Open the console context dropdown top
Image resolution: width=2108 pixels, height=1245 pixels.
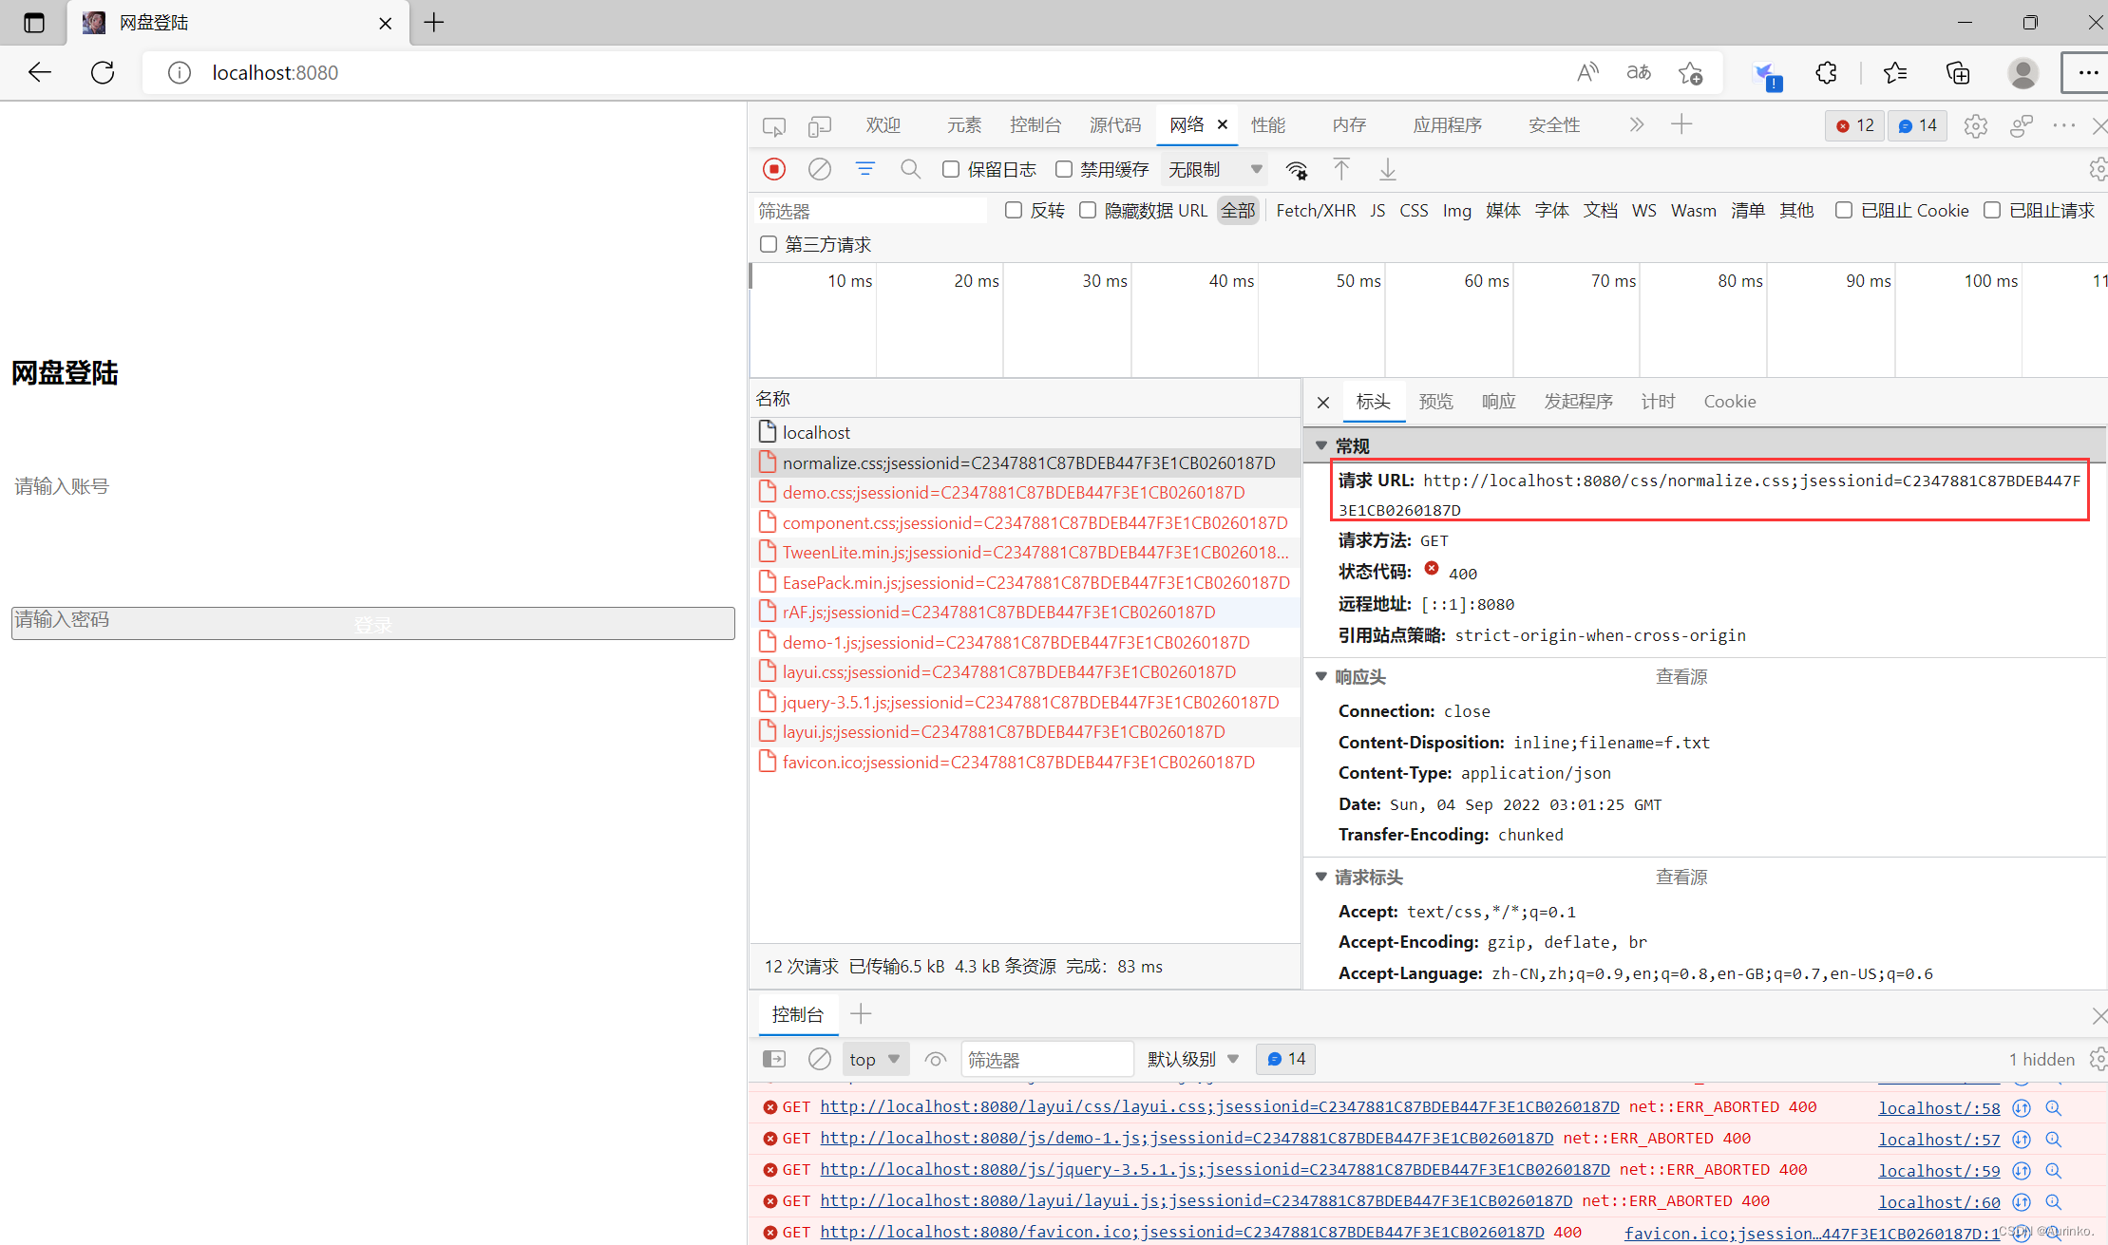pyautogui.click(x=875, y=1059)
